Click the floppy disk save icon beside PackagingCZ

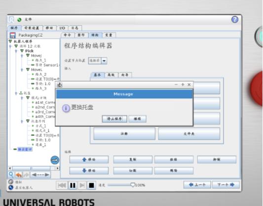[x=12, y=35]
